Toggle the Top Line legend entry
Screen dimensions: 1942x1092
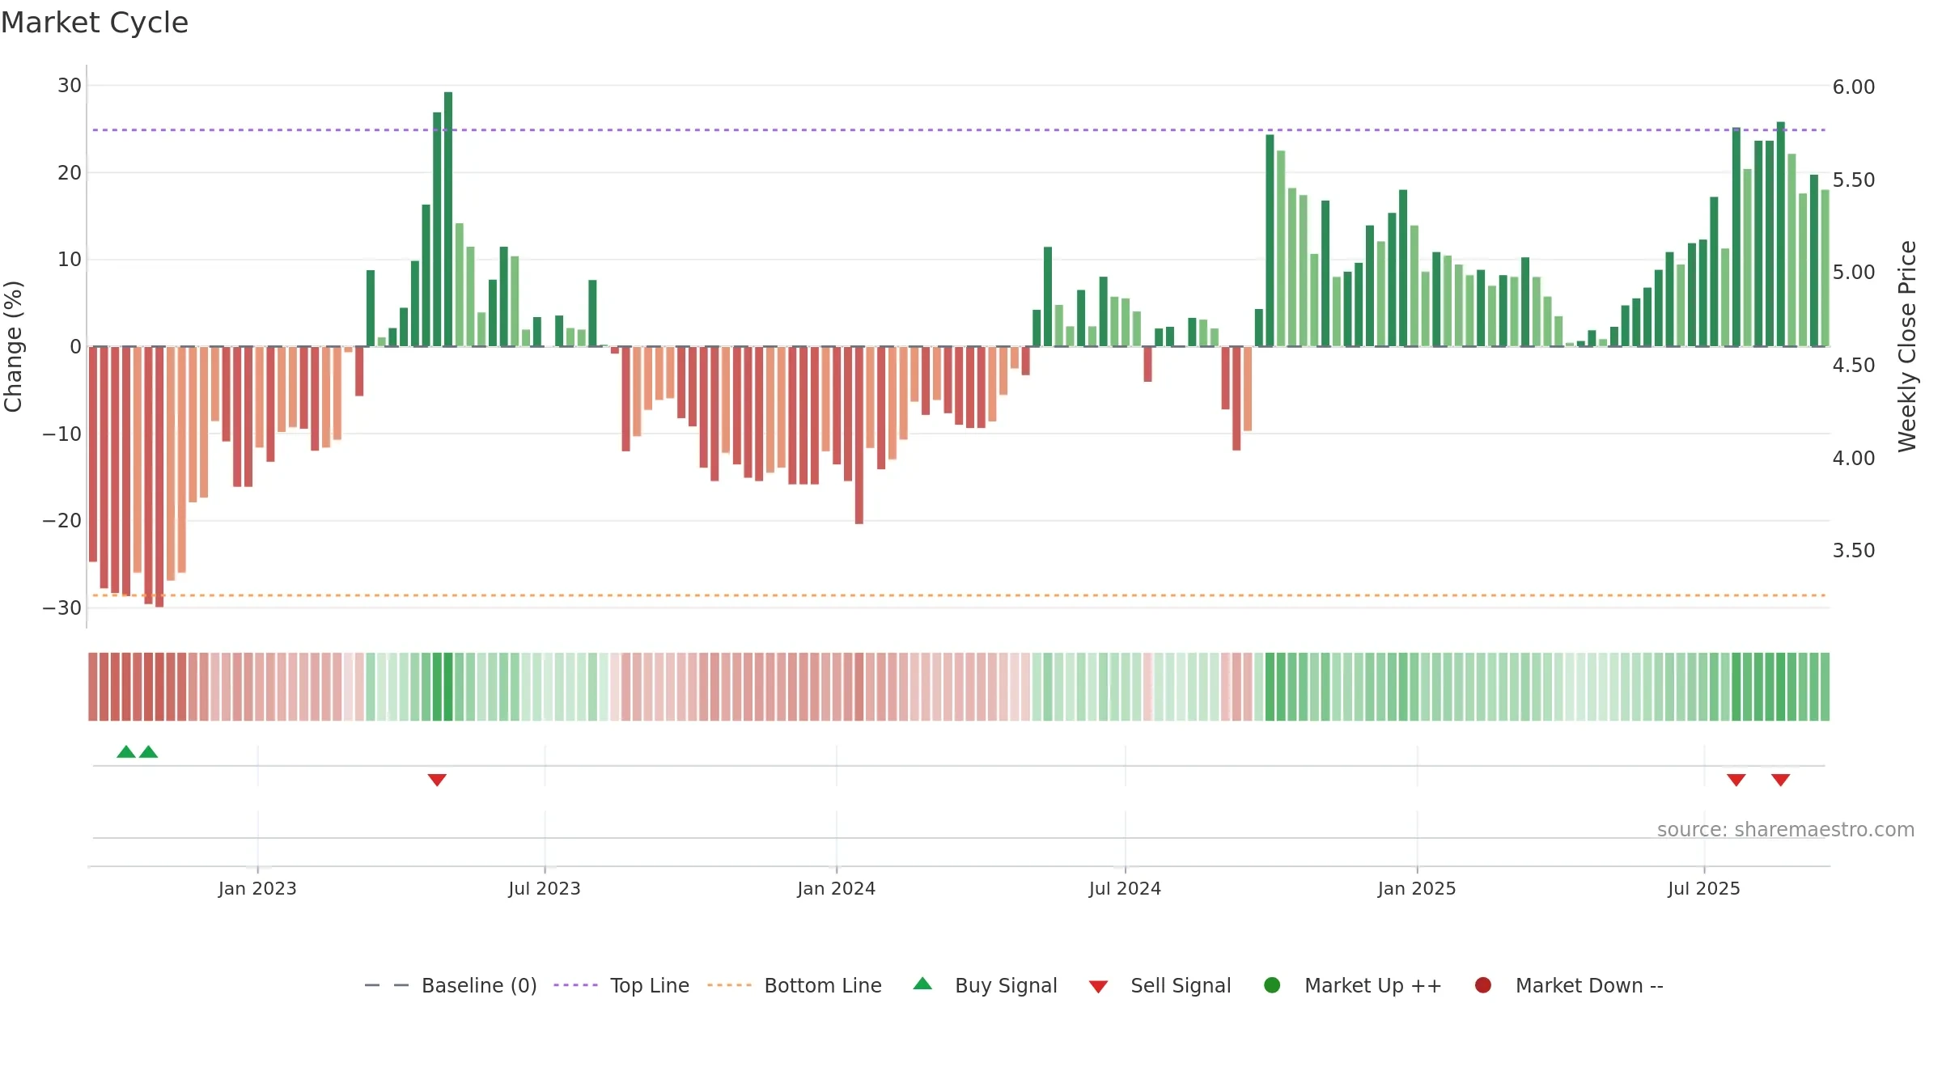coord(621,985)
